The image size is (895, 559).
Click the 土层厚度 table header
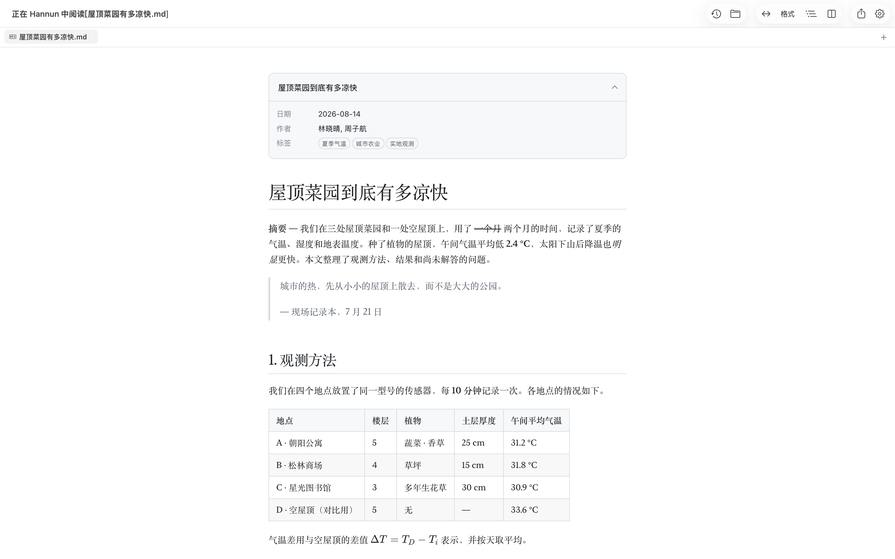coord(479,421)
